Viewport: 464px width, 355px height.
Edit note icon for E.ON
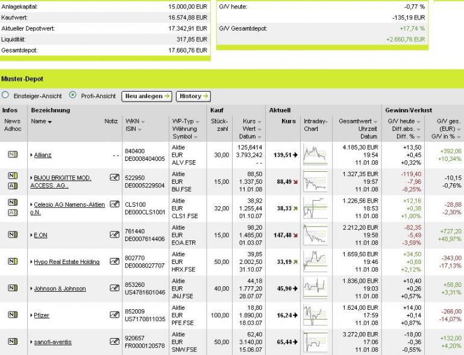[x=114, y=234]
